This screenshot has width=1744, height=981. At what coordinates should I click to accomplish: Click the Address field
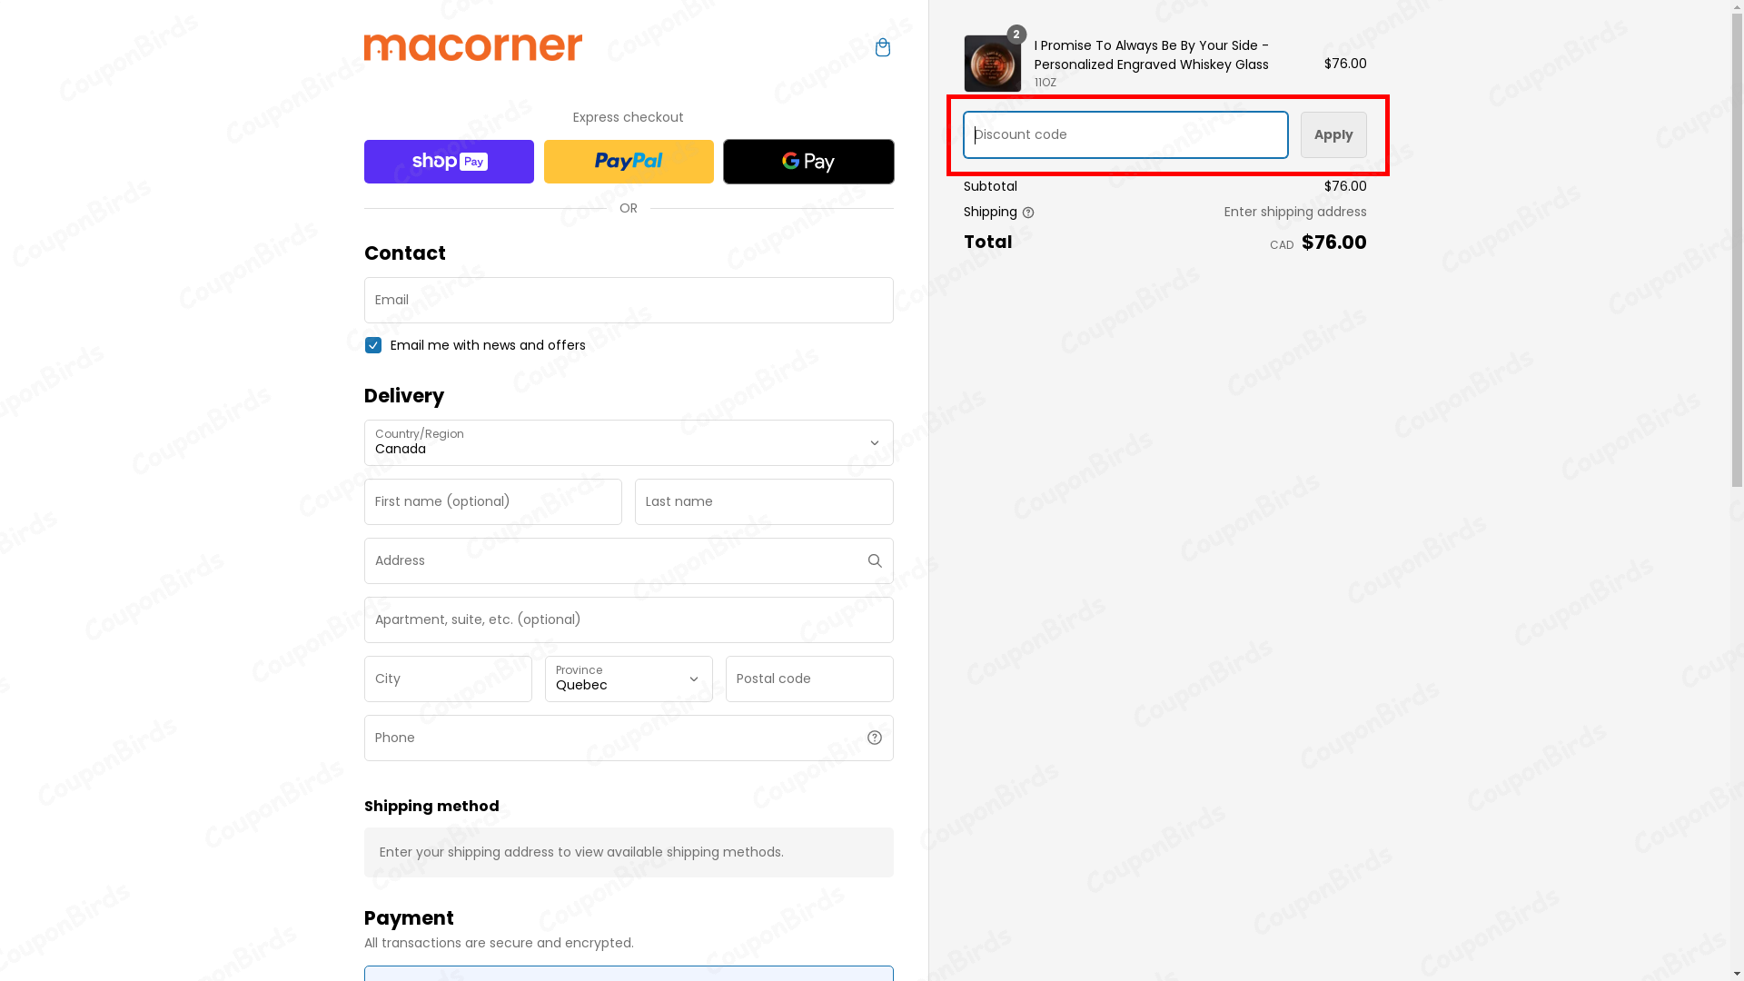[609, 560]
